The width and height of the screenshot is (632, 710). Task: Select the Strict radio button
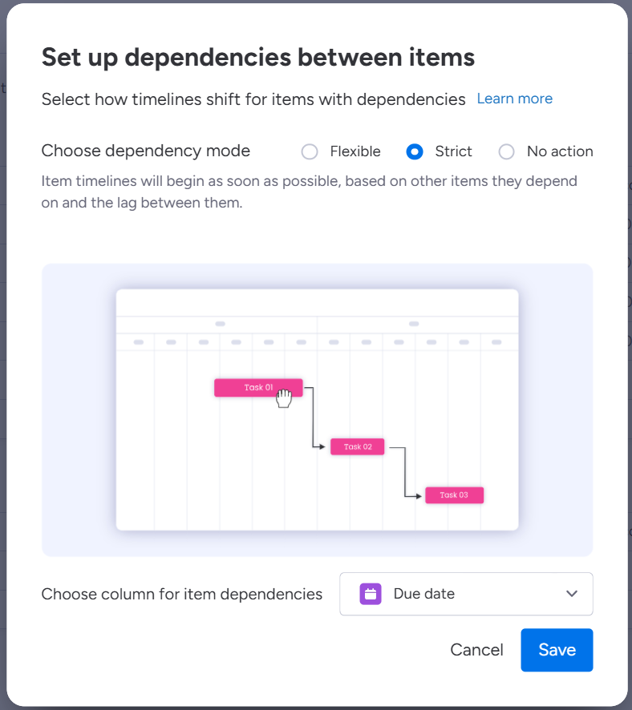click(415, 151)
